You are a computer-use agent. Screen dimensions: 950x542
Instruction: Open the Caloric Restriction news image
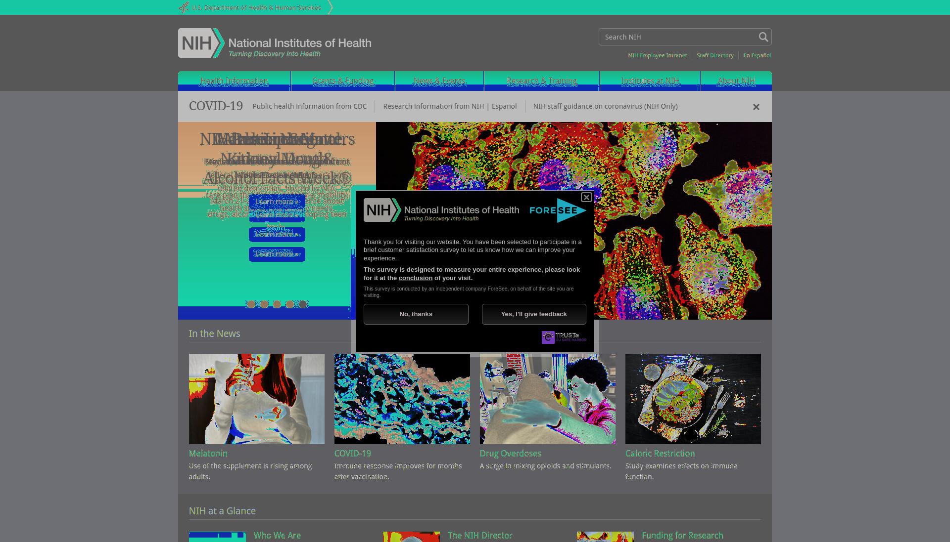point(693,399)
